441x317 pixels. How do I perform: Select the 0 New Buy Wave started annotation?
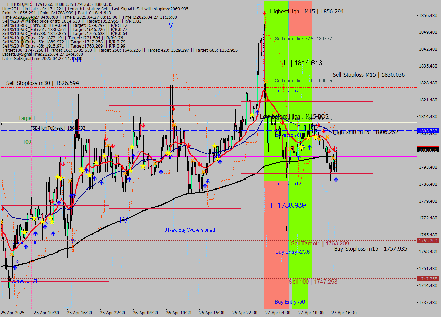point(189,230)
